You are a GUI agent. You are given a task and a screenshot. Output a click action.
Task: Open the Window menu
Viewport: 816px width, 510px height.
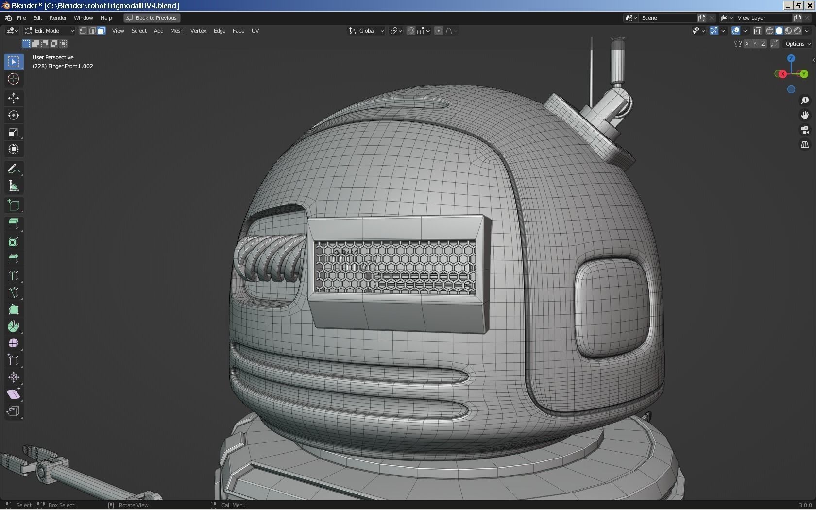pyautogui.click(x=83, y=18)
